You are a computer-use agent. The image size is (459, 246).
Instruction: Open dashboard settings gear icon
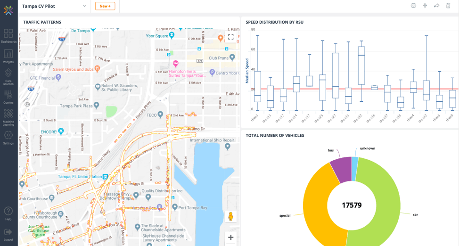(413, 6)
